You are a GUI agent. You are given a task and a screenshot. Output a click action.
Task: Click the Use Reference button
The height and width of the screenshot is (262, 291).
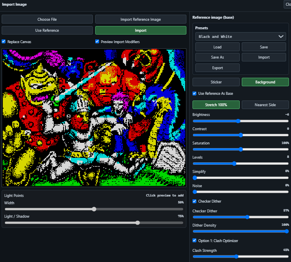coord(47,30)
